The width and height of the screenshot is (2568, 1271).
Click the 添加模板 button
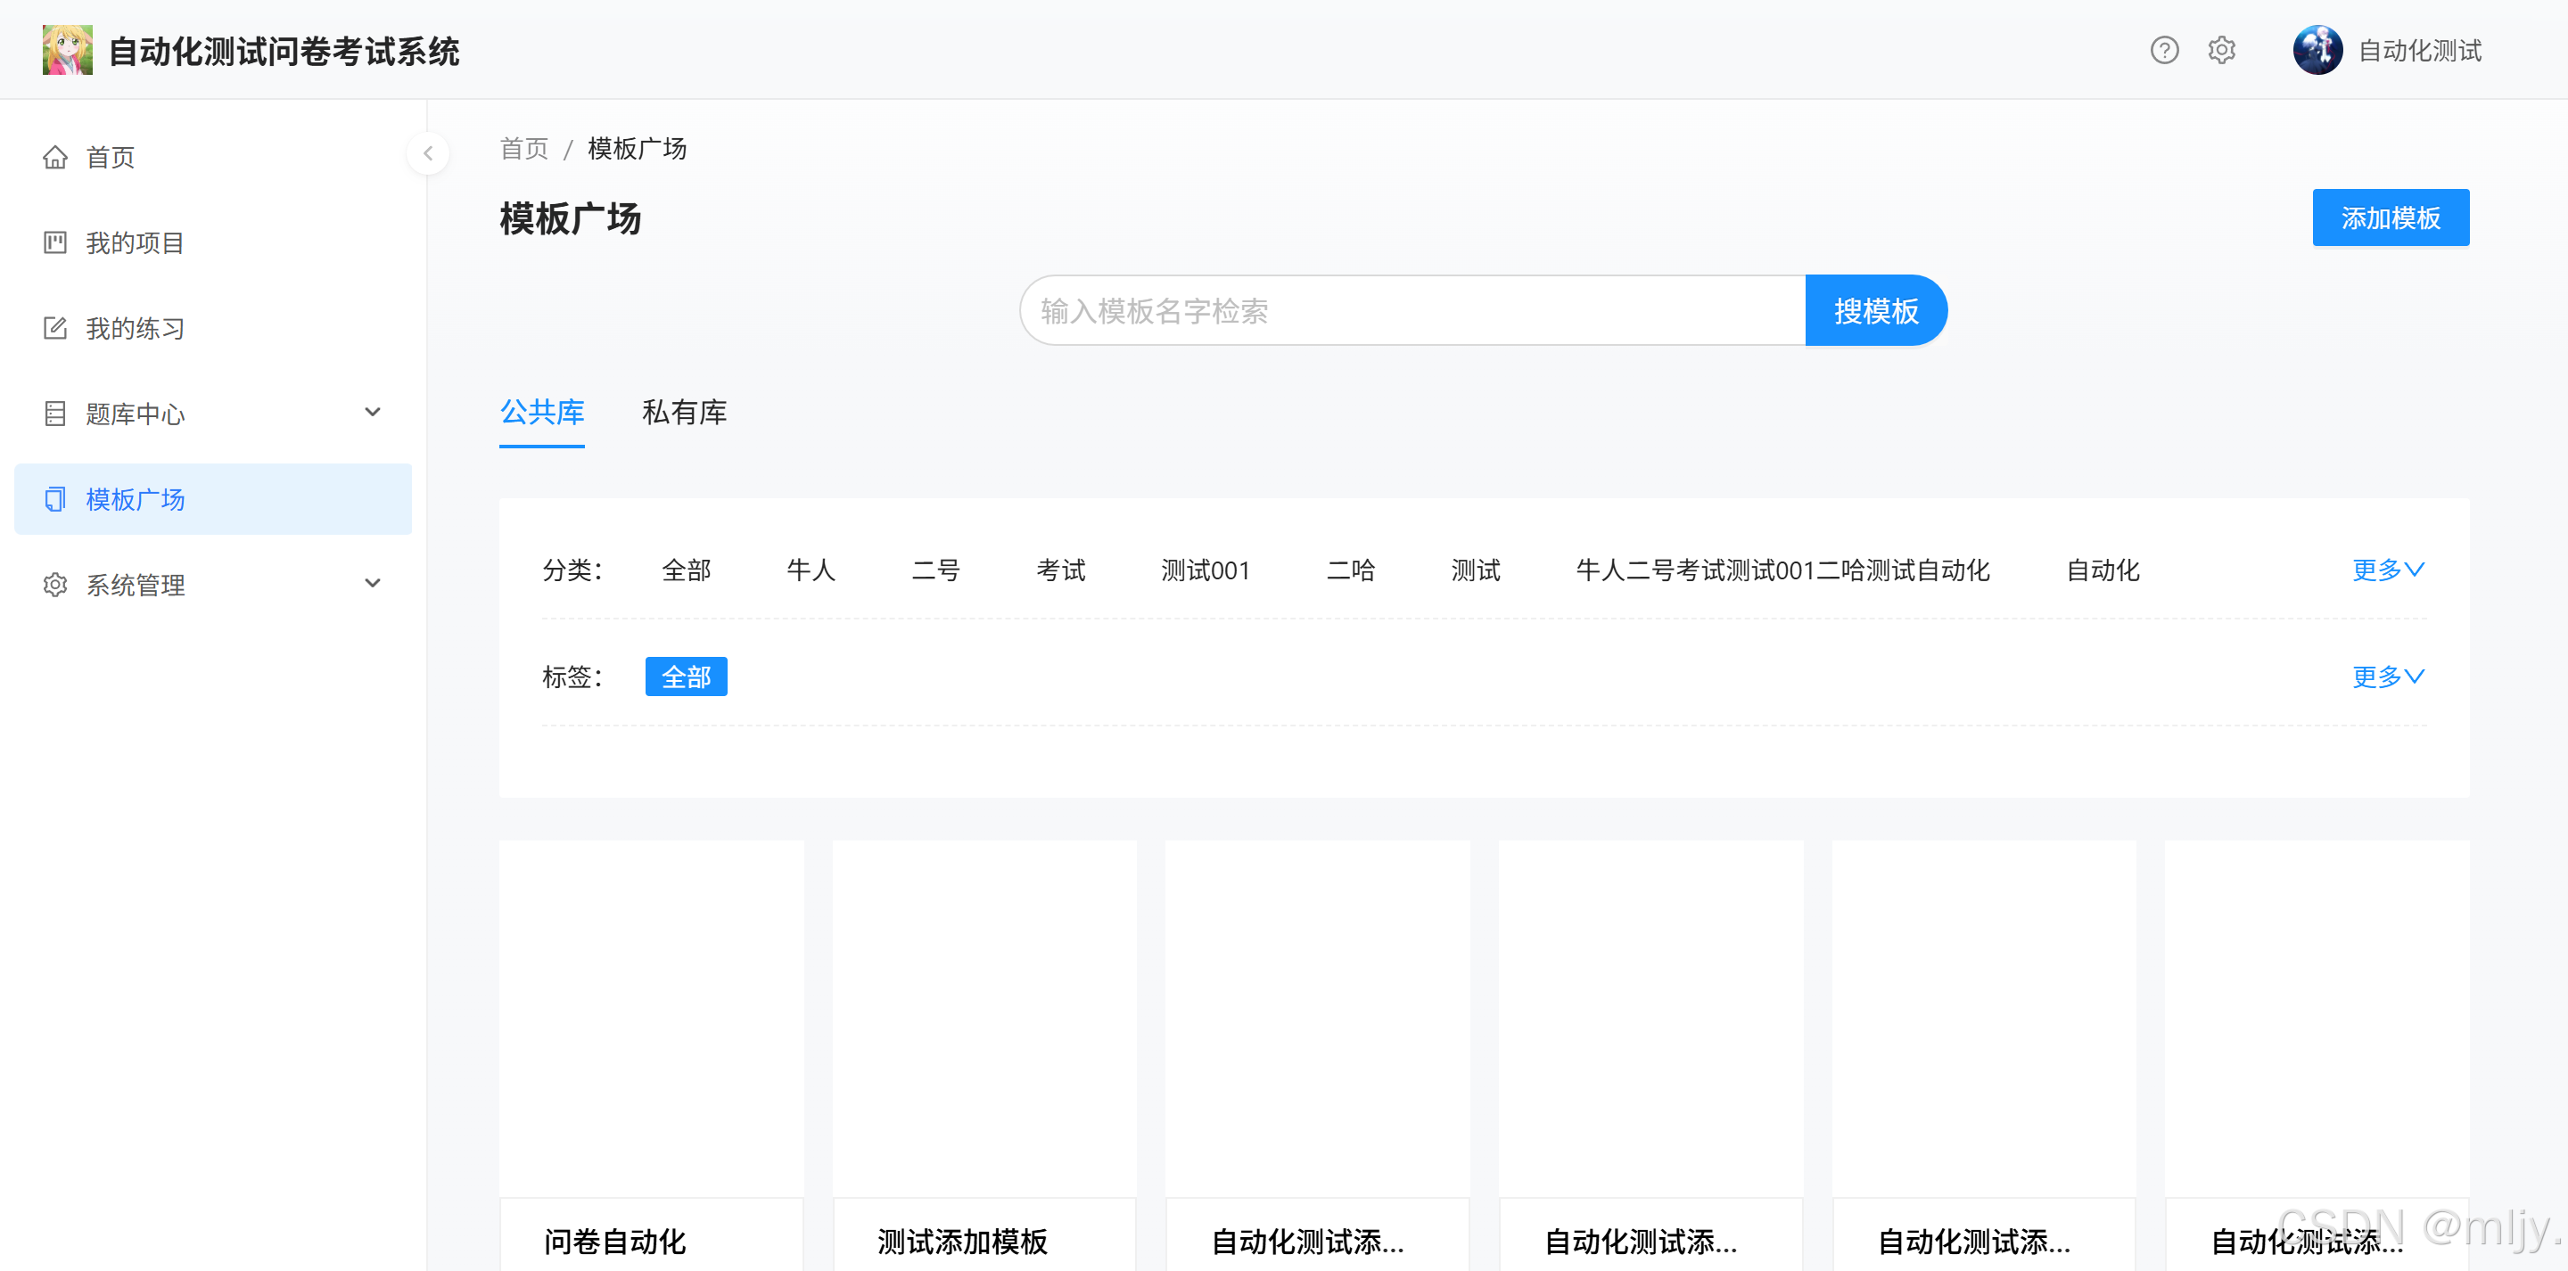2390,217
